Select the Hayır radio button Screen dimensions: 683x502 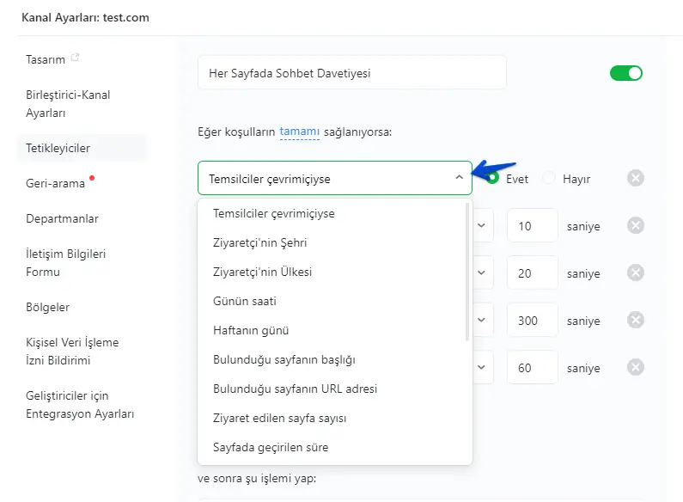click(x=550, y=179)
